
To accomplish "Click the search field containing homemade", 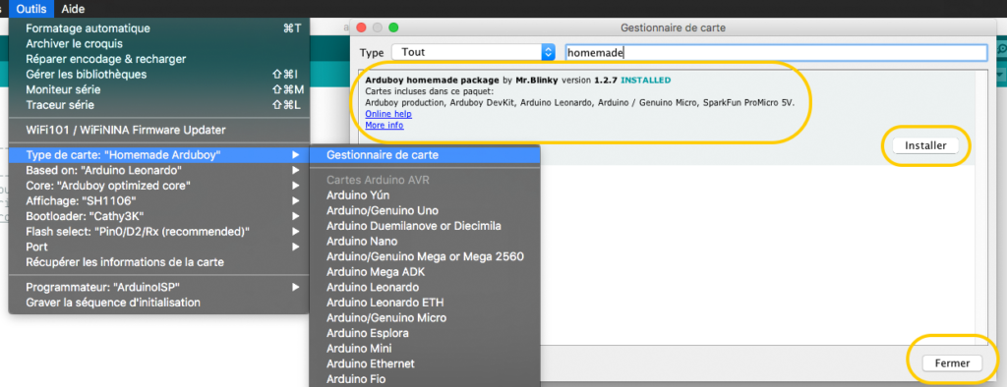I will 776,53.
